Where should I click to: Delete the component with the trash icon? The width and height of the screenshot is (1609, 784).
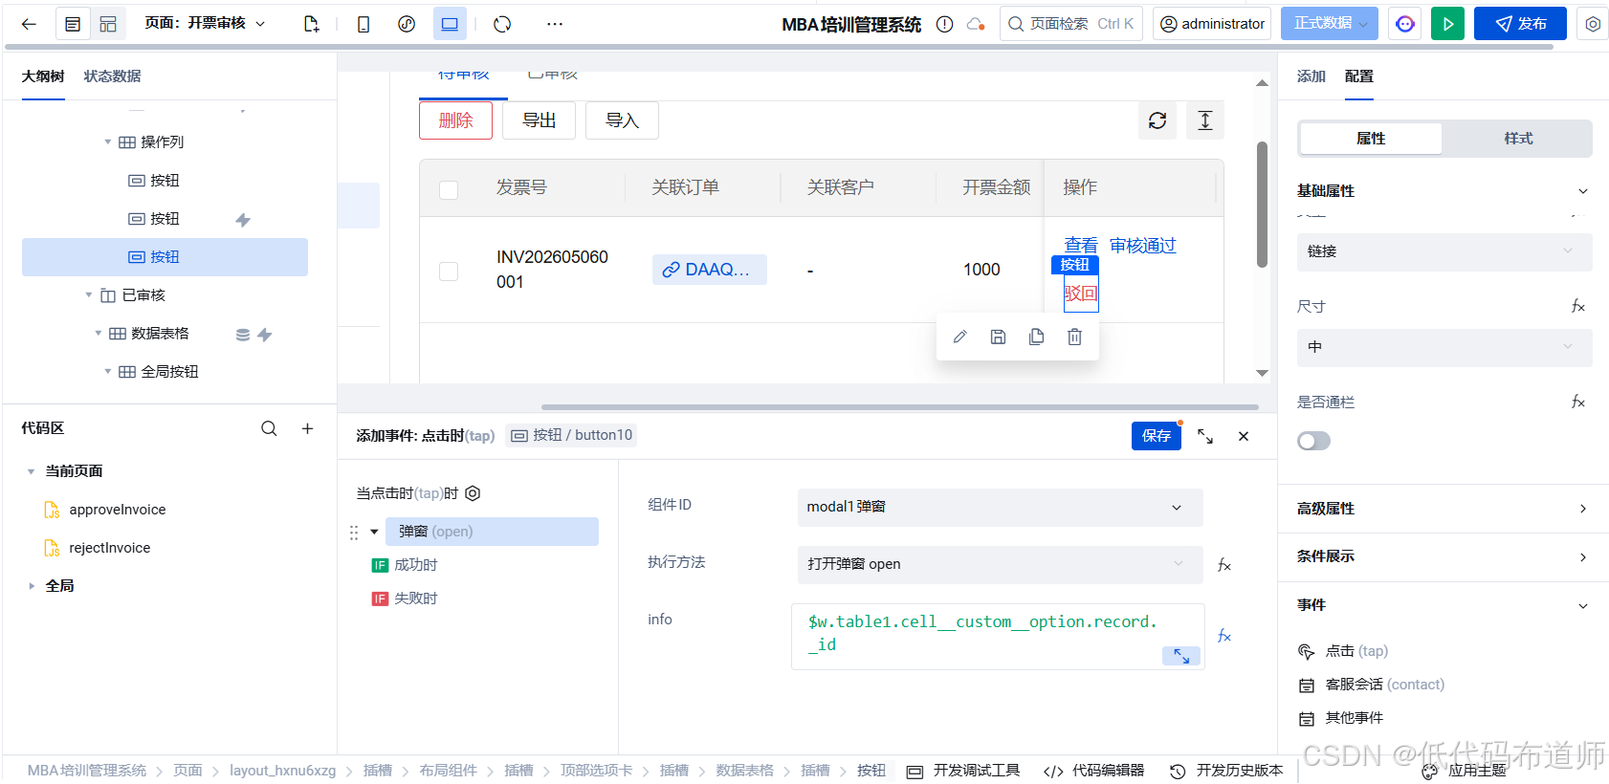click(1074, 337)
